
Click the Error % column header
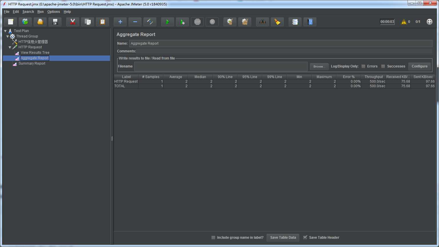tap(349, 77)
